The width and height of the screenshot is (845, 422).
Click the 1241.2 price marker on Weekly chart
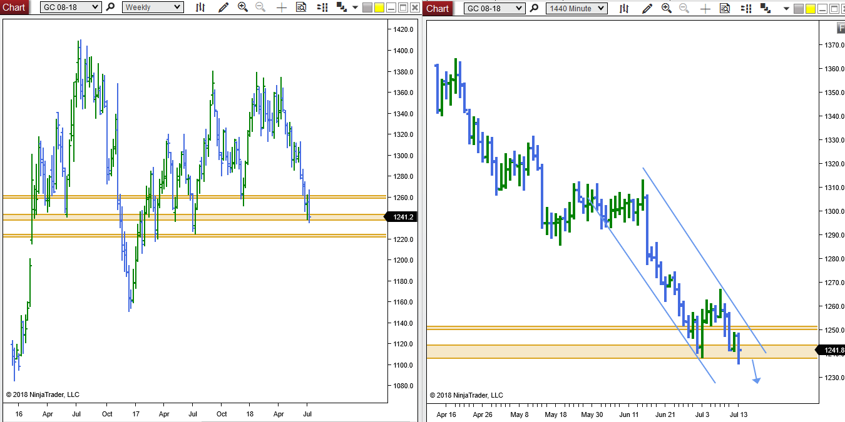(401, 217)
